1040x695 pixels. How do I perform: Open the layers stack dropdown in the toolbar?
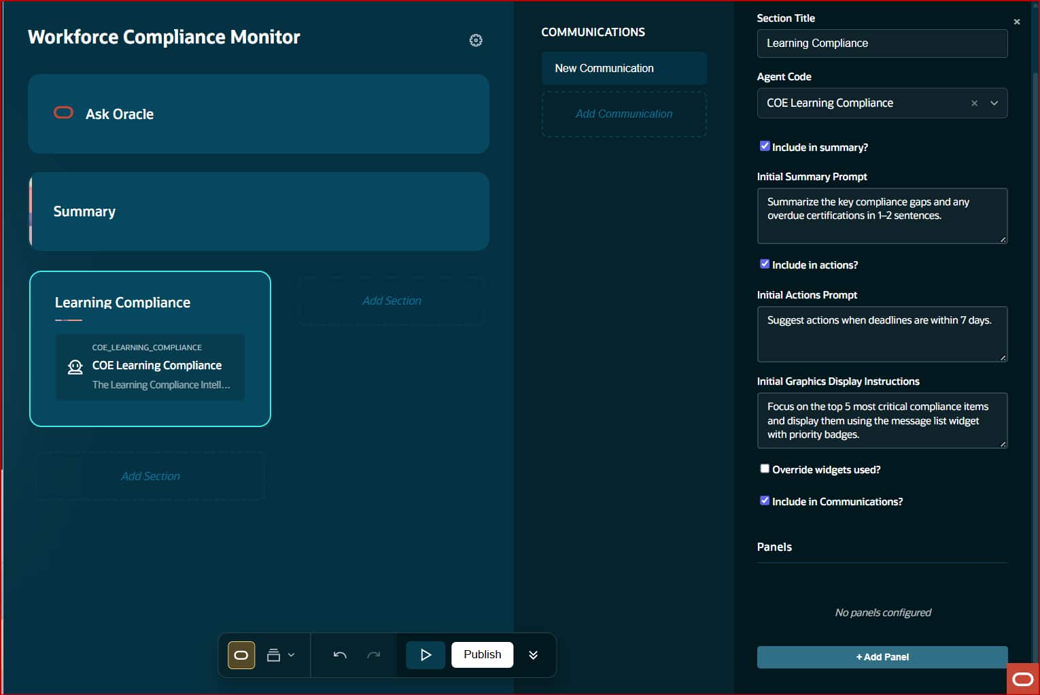click(x=280, y=655)
